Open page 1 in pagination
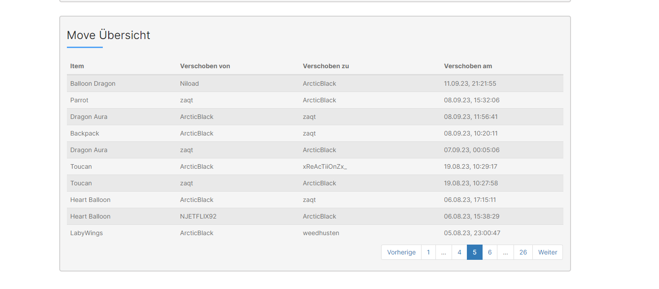Image resolution: width=659 pixels, height=289 pixels. pyautogui.click(x=428, y=252)
